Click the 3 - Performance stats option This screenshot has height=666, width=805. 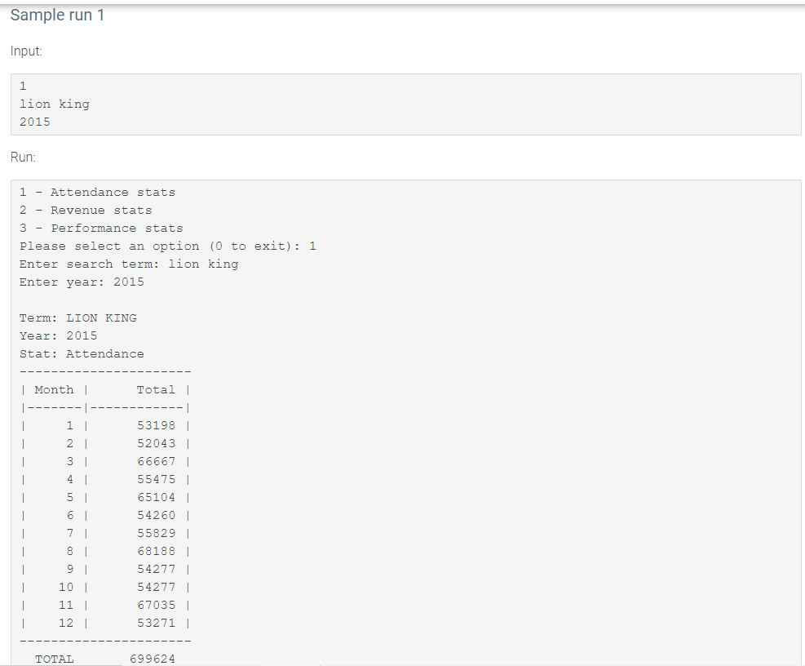point(101,228)
